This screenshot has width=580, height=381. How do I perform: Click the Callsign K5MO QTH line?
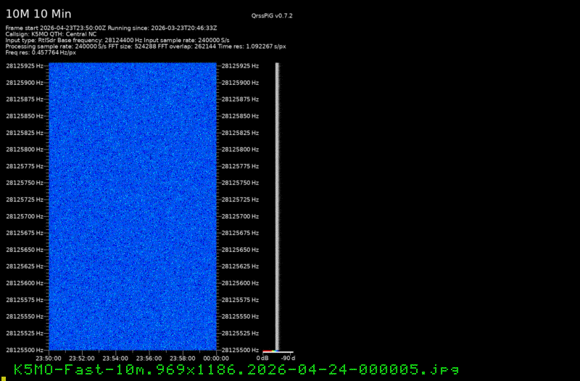point(51,34)
